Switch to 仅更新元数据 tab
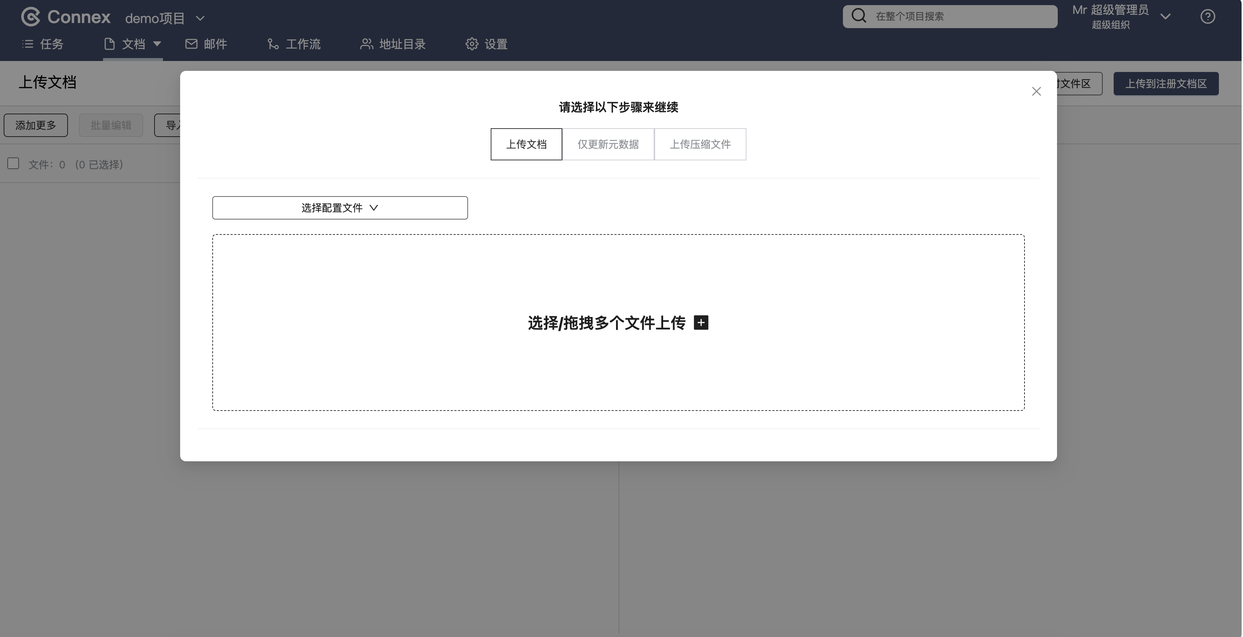Screen dimensions: 1243x637 pos(608,144)
